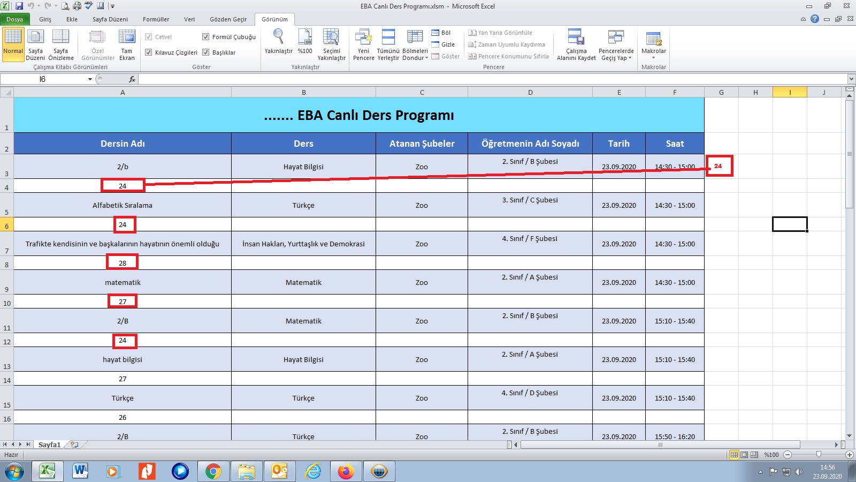Open the Yakınlaştır zoom dialog

(x=278, y=42)
